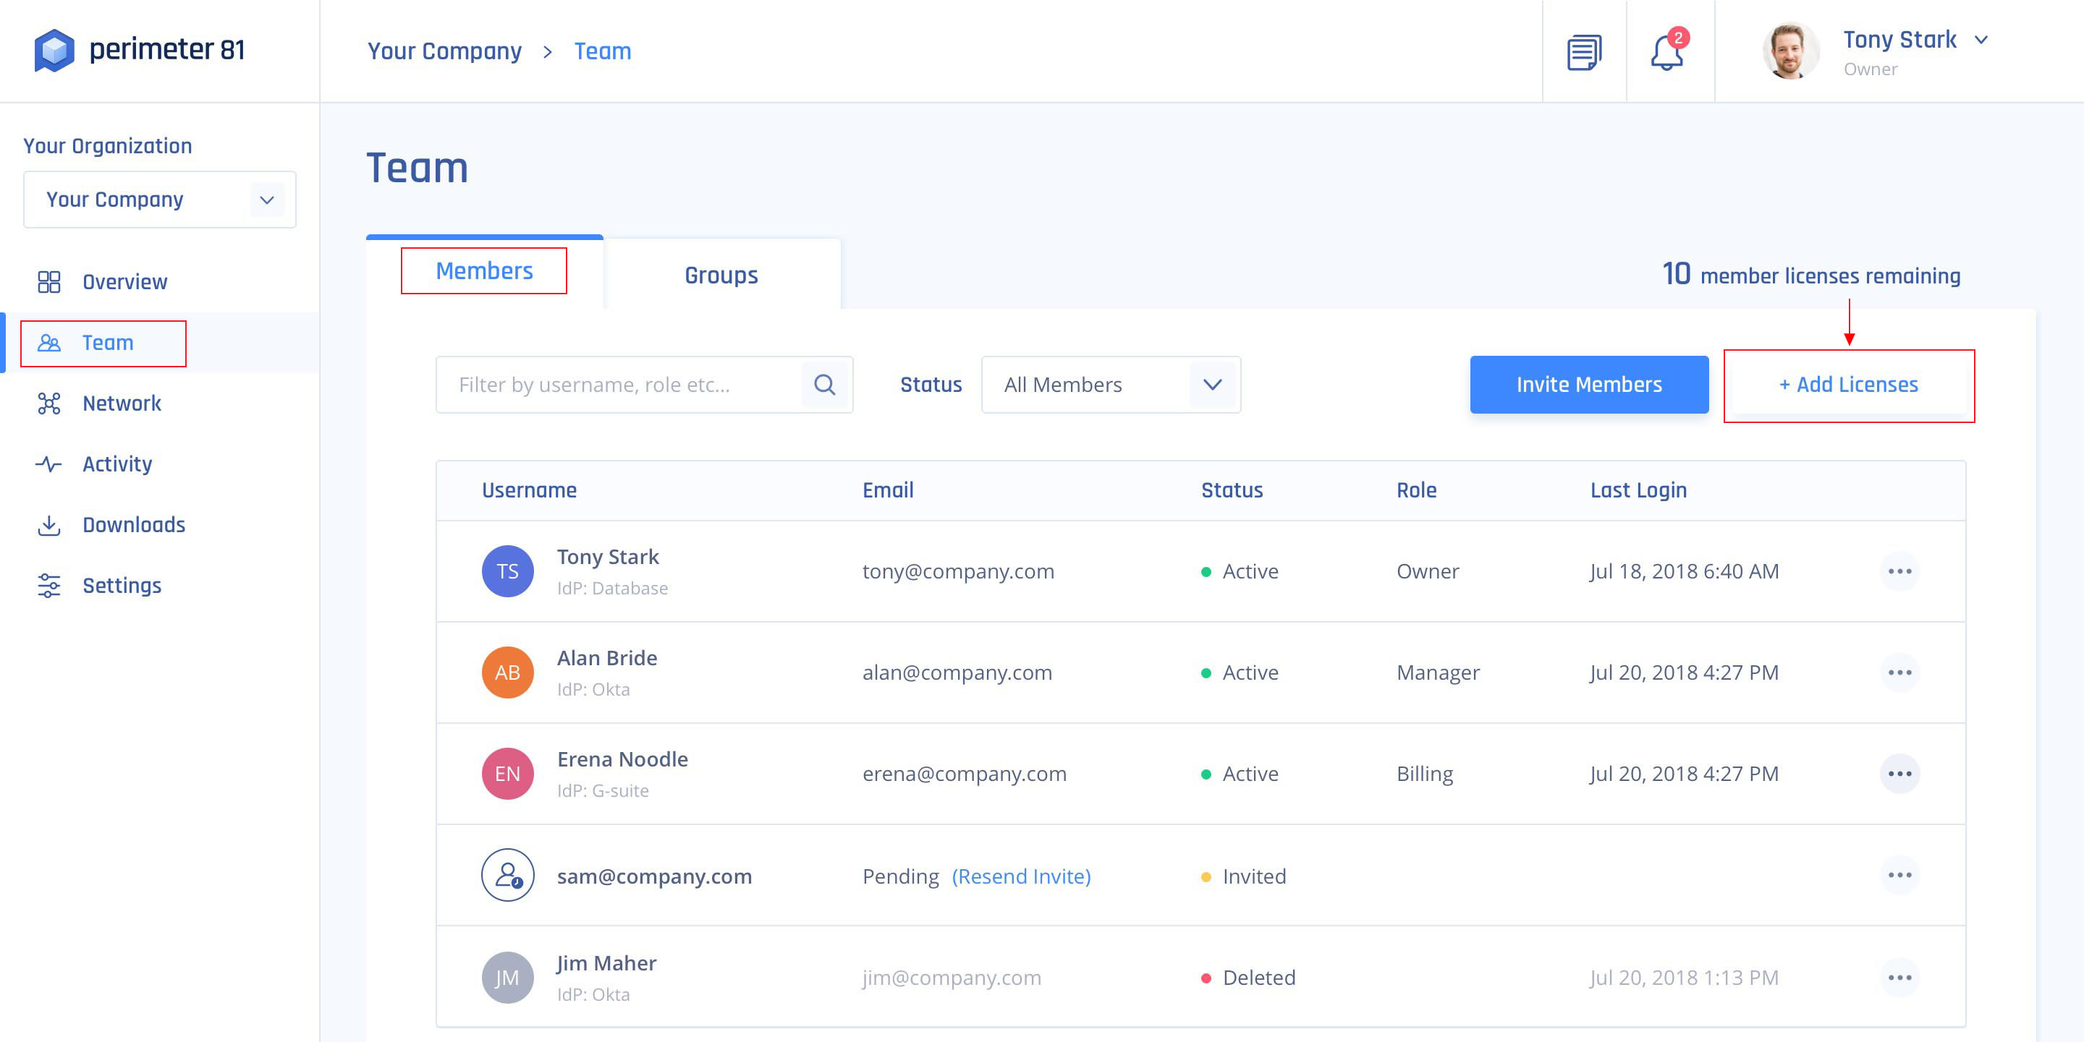Open row actions for the deleted Jim Maher
This screenshot has height=1042, width=2084.
click(x=1899, y=978)
